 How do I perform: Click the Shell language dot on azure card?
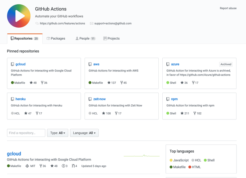point(168,83)
